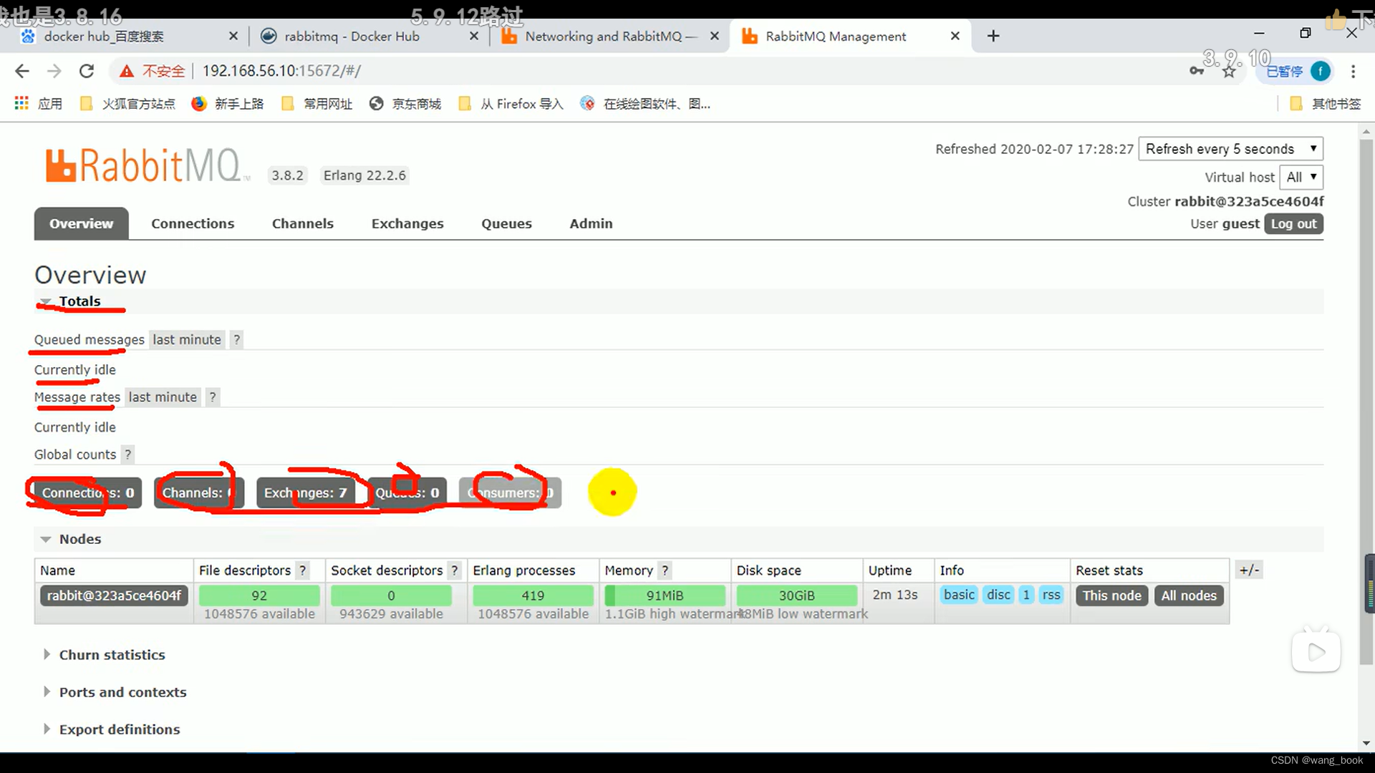Switch to the Exchanges tab
This screenshot has width=1375, height=773.
click(x=407, y=224)
